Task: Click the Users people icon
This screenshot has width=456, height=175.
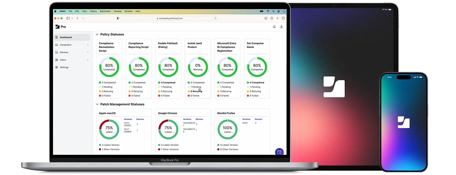Action: point(57,60)
